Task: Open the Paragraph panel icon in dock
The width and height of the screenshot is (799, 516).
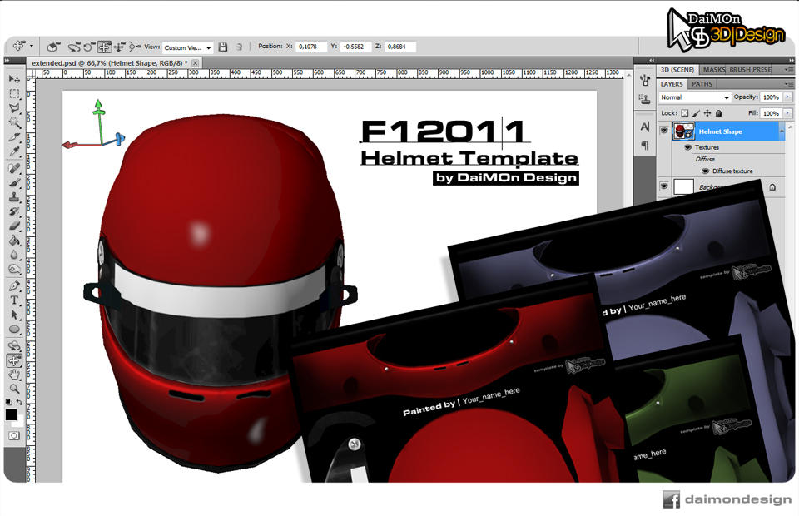Action: click(x=645, y=146)
